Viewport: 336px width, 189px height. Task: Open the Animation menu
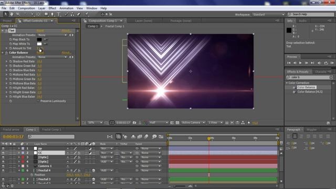coord(66,8)
